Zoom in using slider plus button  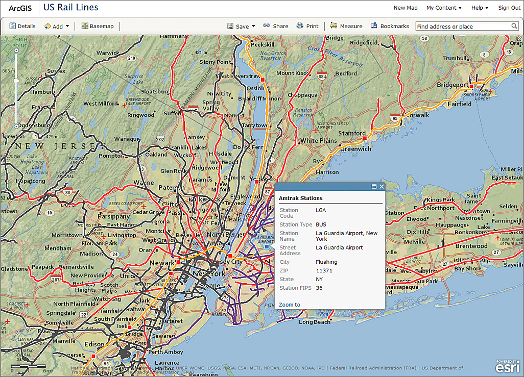[16, 51]
